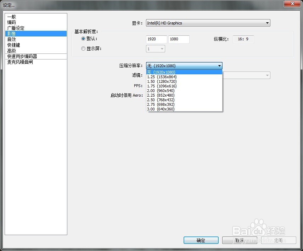Image resolution: width=303 pixels, height=251 pixels.
Task: Select the 一般 settings category
Action: tap(36, 17)
